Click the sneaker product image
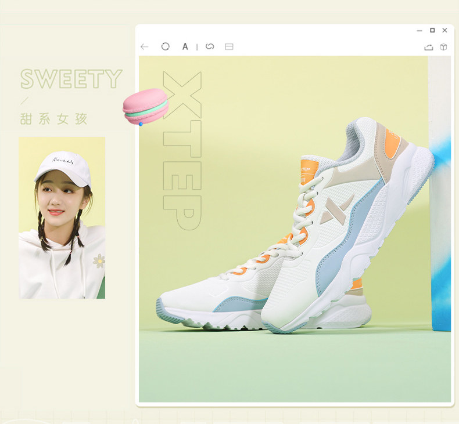Image resolution: width=459 pixels, height=424 pixels. 295,229
